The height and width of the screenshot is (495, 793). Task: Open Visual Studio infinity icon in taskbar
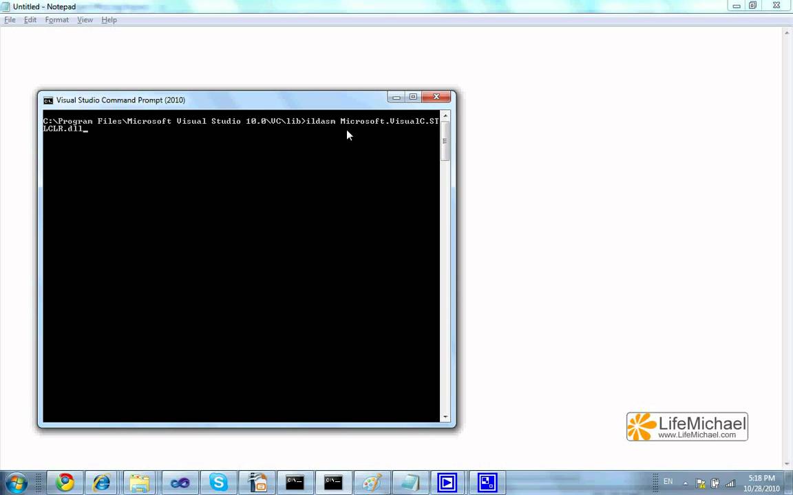(x=180, y=483)
